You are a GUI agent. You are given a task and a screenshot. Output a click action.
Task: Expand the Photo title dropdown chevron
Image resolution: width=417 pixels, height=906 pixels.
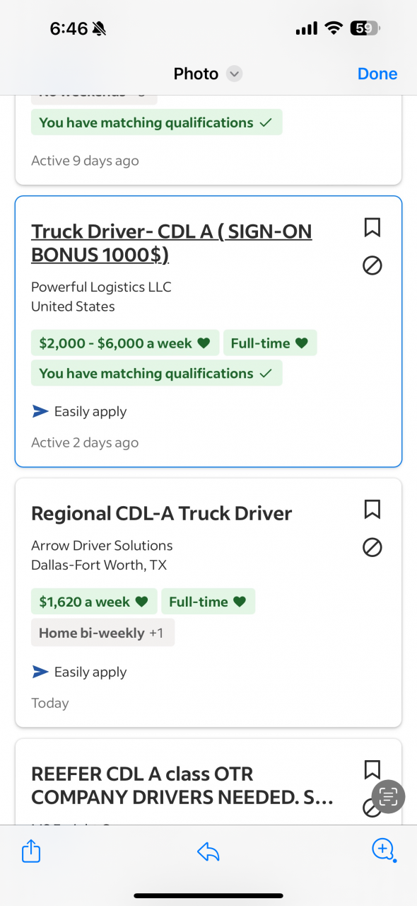pyautogui.click(x=235, y=74)
